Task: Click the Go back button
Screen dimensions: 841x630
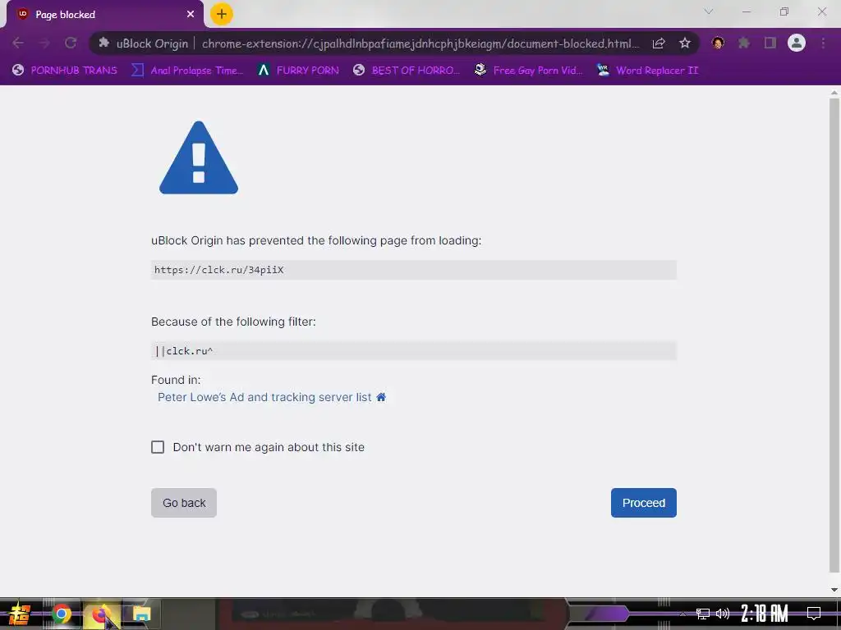Action: point(184,503)
